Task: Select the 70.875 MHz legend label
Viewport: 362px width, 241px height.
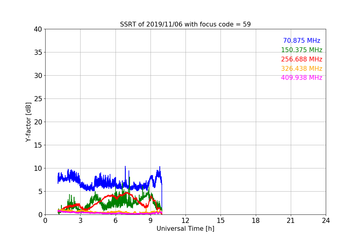Action: pyautogui.click(x=302, y=41)
